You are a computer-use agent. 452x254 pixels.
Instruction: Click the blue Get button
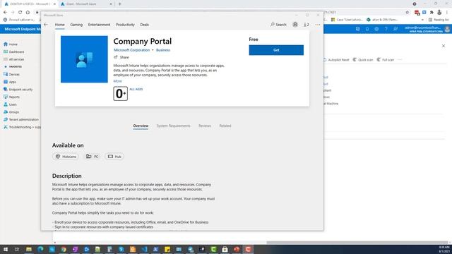pos(276,50)
